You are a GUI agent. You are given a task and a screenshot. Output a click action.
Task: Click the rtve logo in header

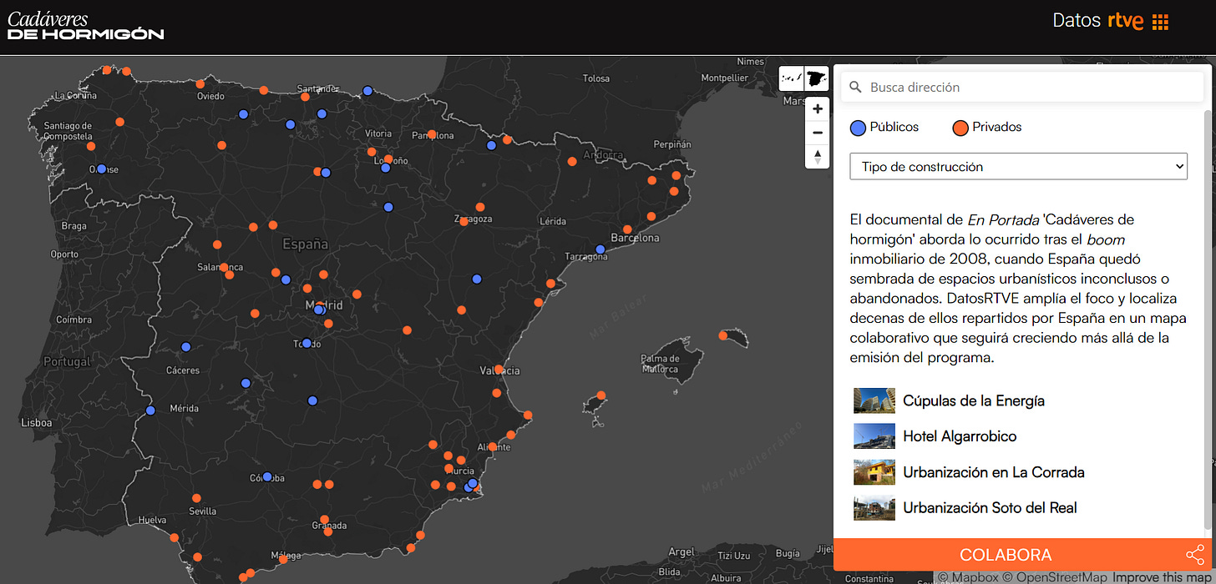click(1126, 22)
